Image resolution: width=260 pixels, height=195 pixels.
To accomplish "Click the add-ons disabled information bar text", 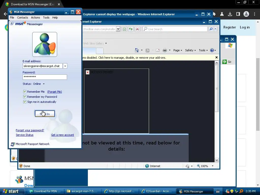I will pos(124,58).
